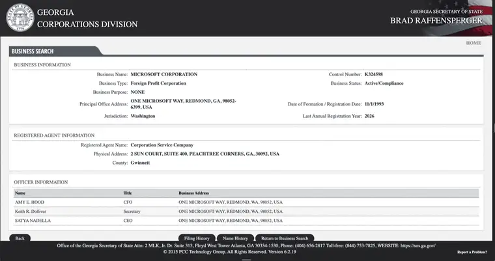Image resolution: width=495 pixels, height=261 pixels.
Task: Click the OFFICER INFORMATION section heading
Action: (x=41, y=182)
